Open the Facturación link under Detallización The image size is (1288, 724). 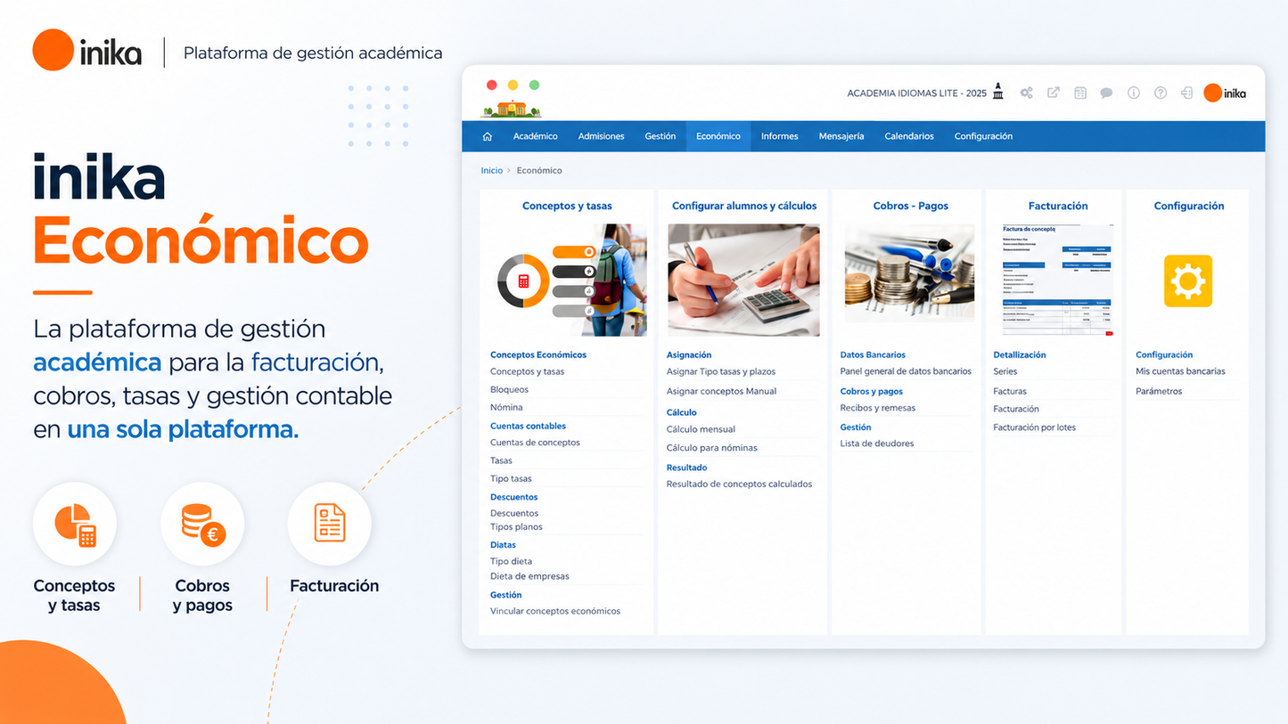(x=1016, y=409)
